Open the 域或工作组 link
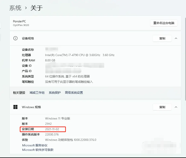186x158 pixels. pos(37,93)
